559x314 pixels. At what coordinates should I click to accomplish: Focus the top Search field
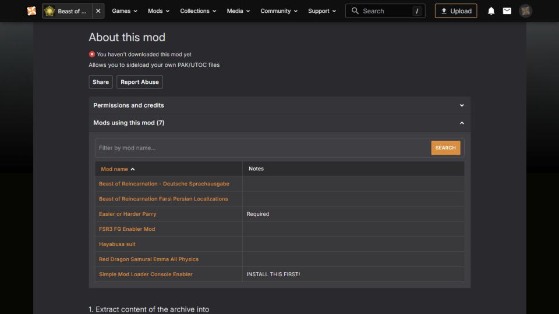(x=385, y=11)
